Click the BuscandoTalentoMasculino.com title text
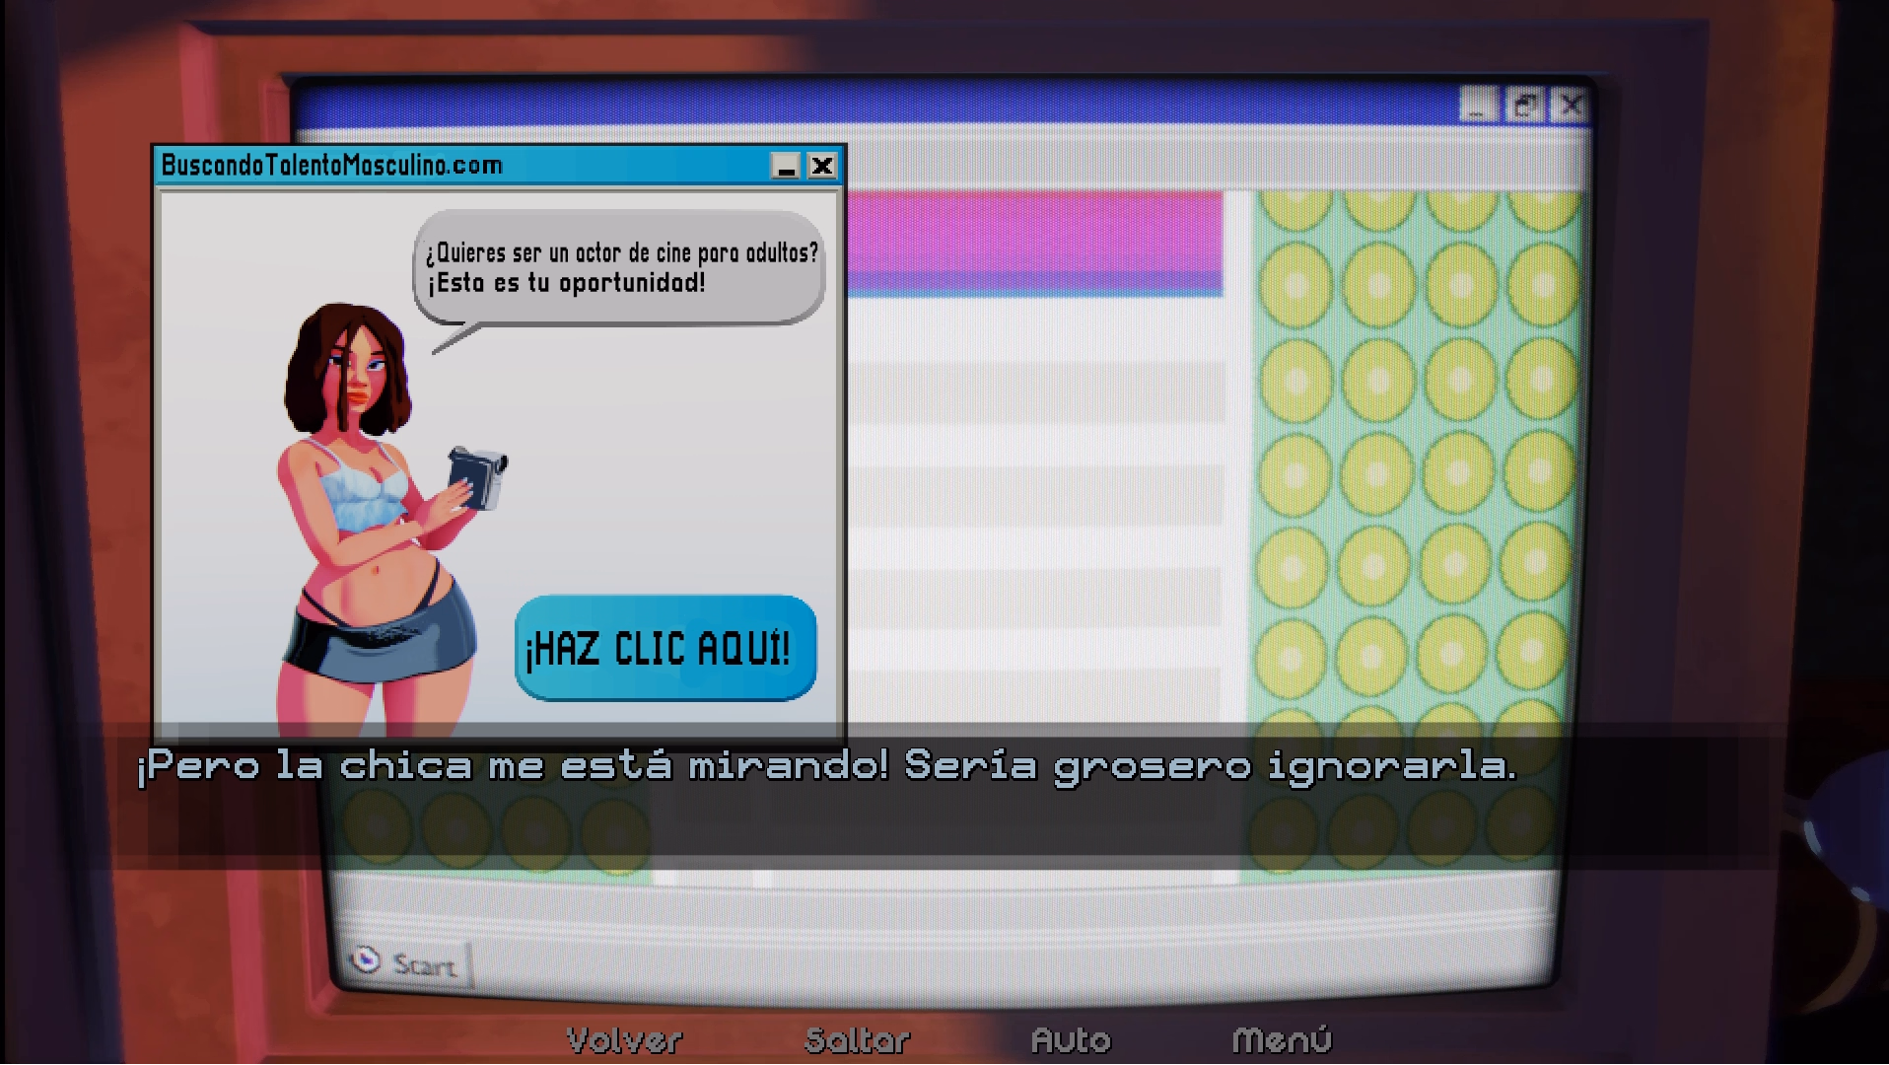Screen dimensions: 1889x1065 [332, 165]
